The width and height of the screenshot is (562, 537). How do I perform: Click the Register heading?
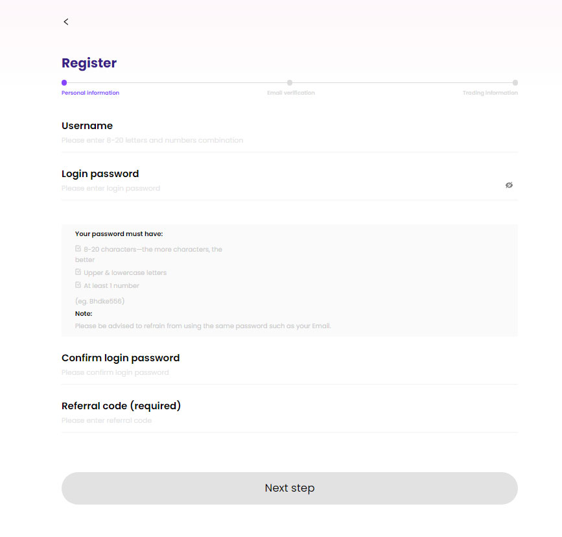tap(89, 63)
